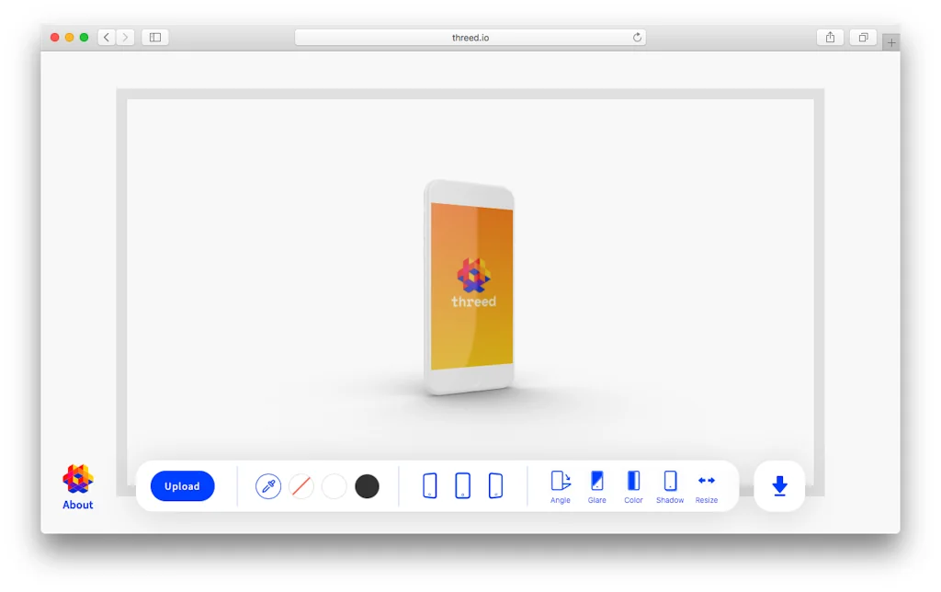Select the black color swatch
Screen dimensions: 941x592
(x=367, y=485)
